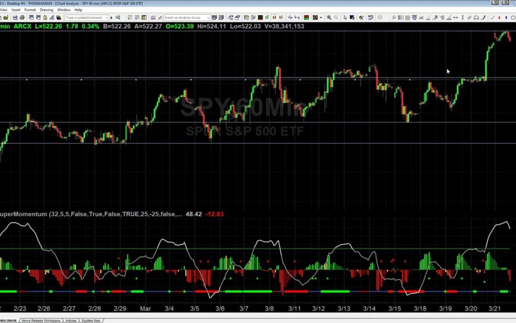The width and height of the screenshot is (516, 323).
Task: Select the ellipse drawing tool
Action: coord(513,18)
